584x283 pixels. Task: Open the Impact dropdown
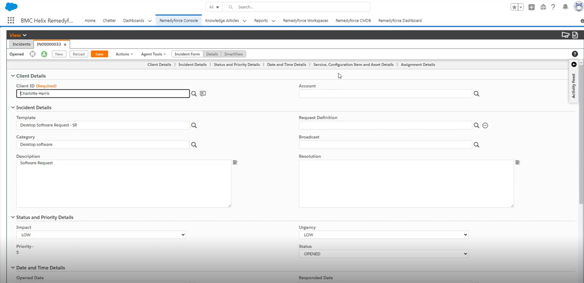pyautogui.click(x=101, y=235)
